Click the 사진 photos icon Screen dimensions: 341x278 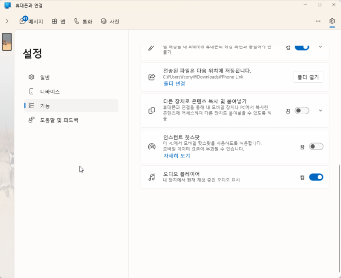(x=104, y=21)
